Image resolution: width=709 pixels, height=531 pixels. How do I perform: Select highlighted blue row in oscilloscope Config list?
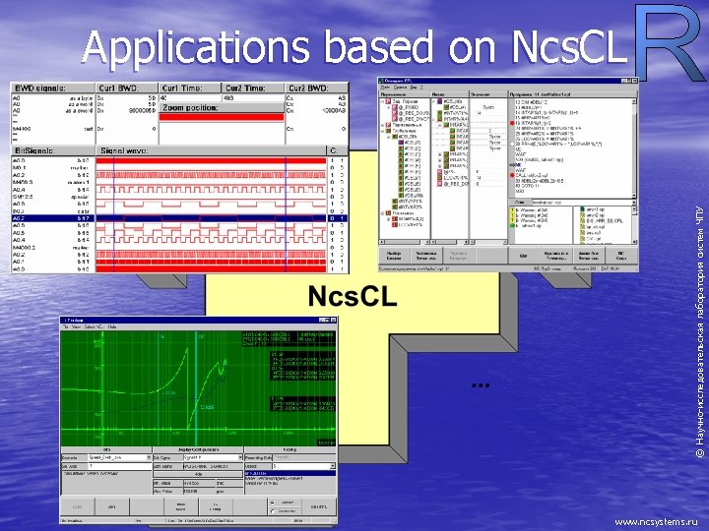click(x=290, y=473)
